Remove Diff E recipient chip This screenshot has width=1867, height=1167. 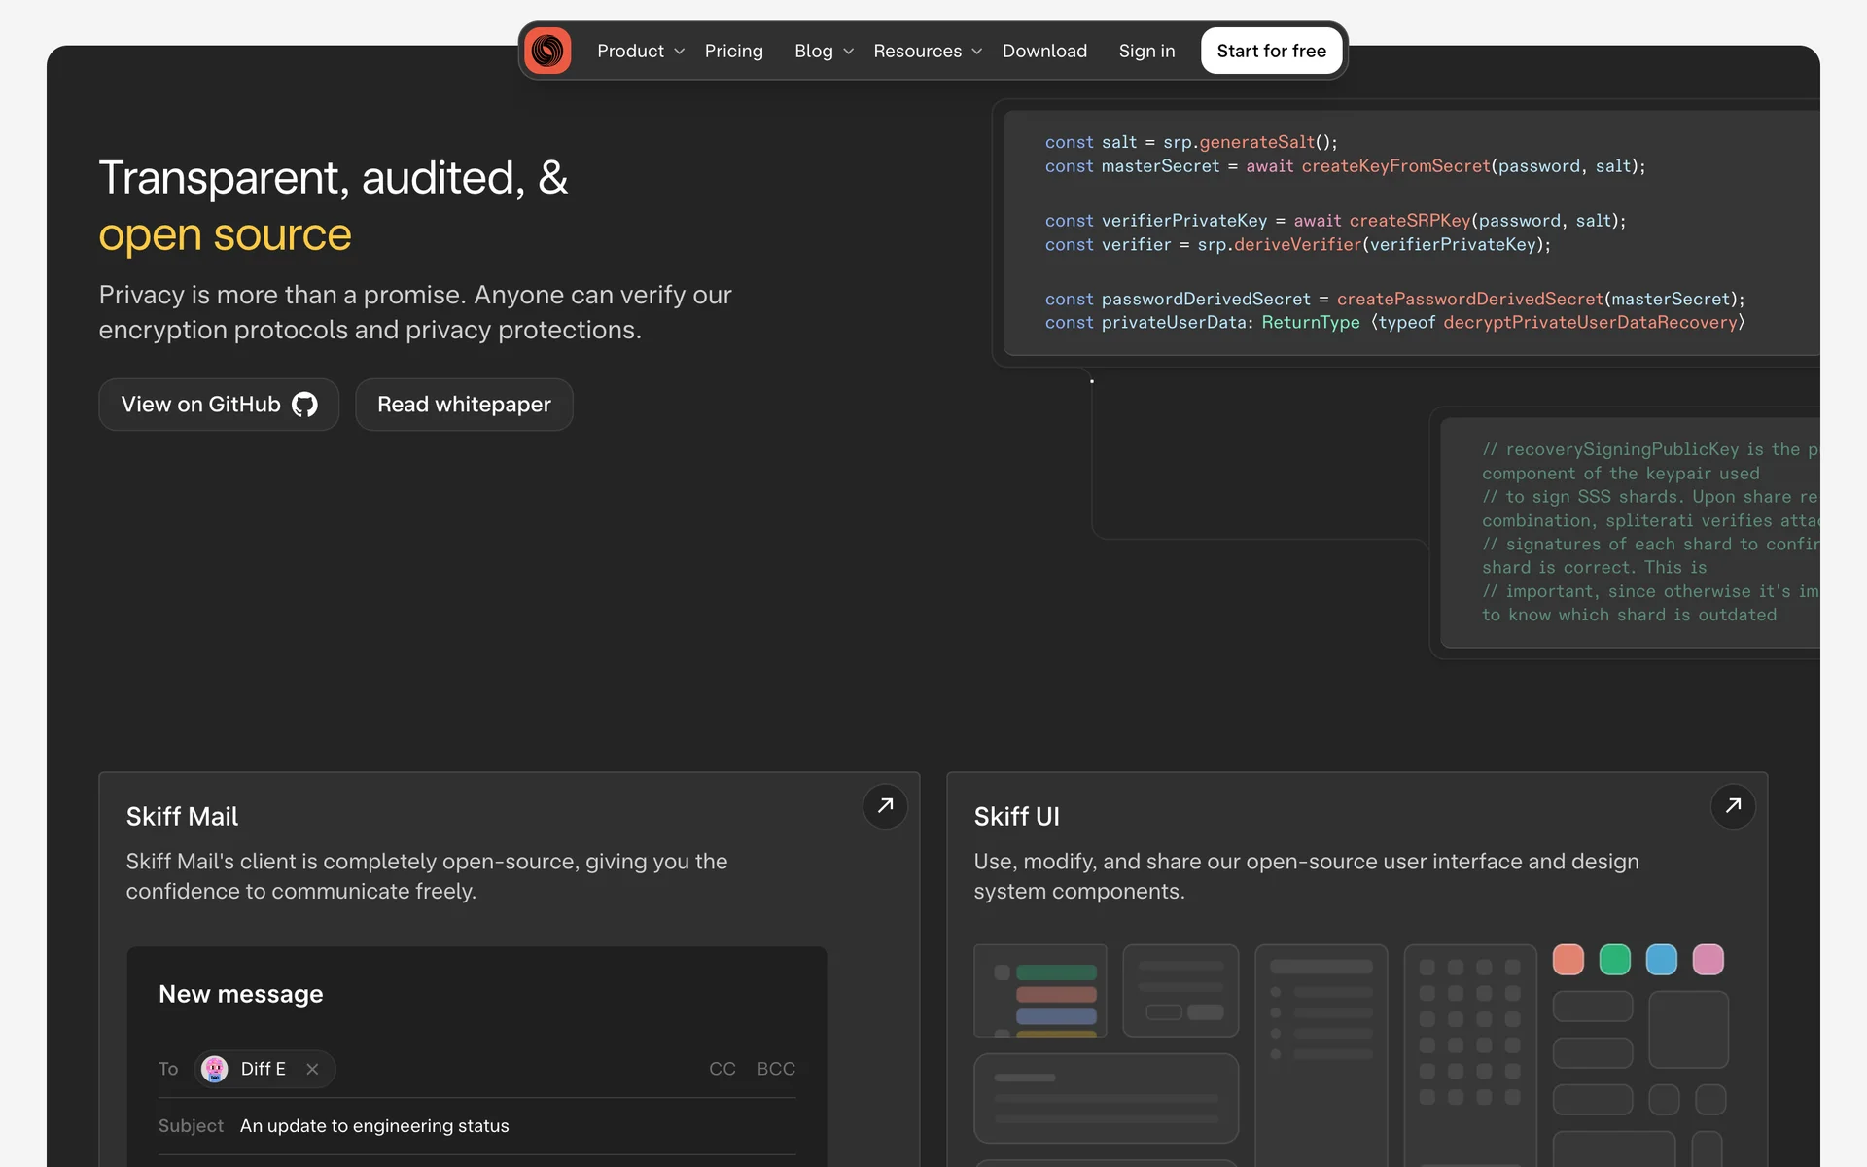pyautogui.click(x=312, y=1069)
